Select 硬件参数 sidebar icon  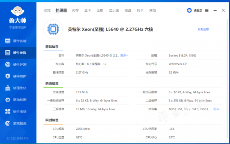[x=8, y=53]
